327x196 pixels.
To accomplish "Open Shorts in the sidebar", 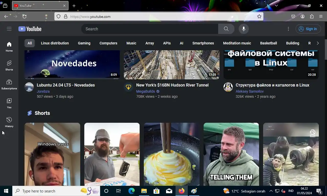I will tap(9, 66).
